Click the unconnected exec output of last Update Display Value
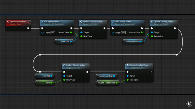Screen dimensions: 195x109 [151, 72]
